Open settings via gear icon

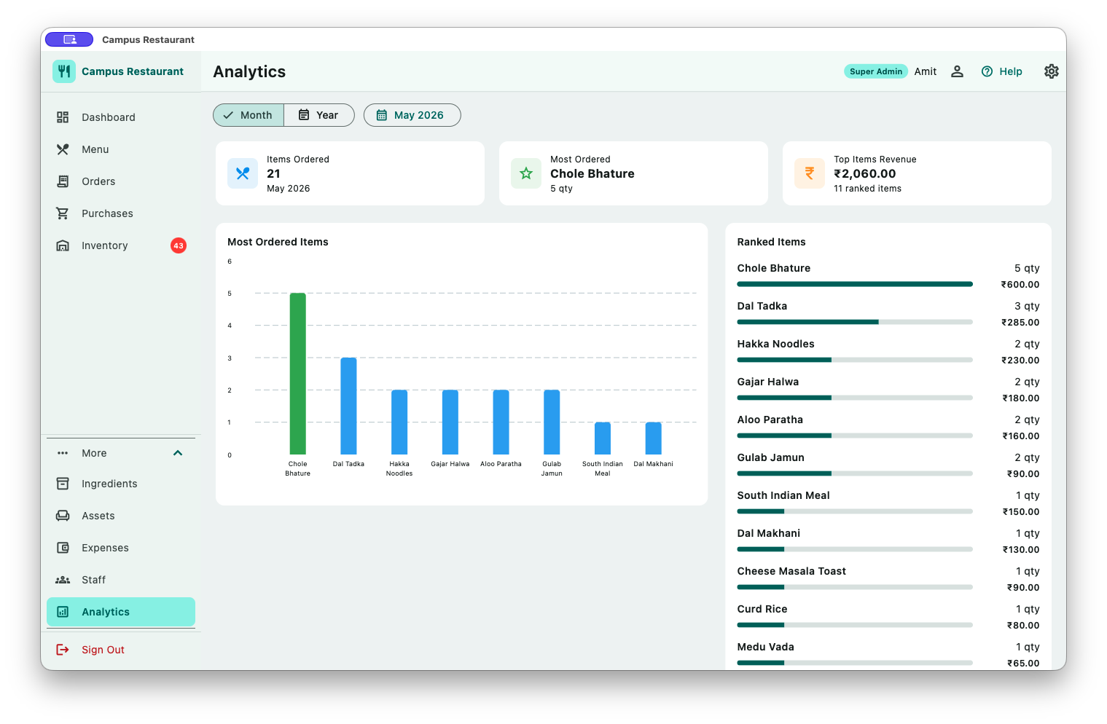1051,71
